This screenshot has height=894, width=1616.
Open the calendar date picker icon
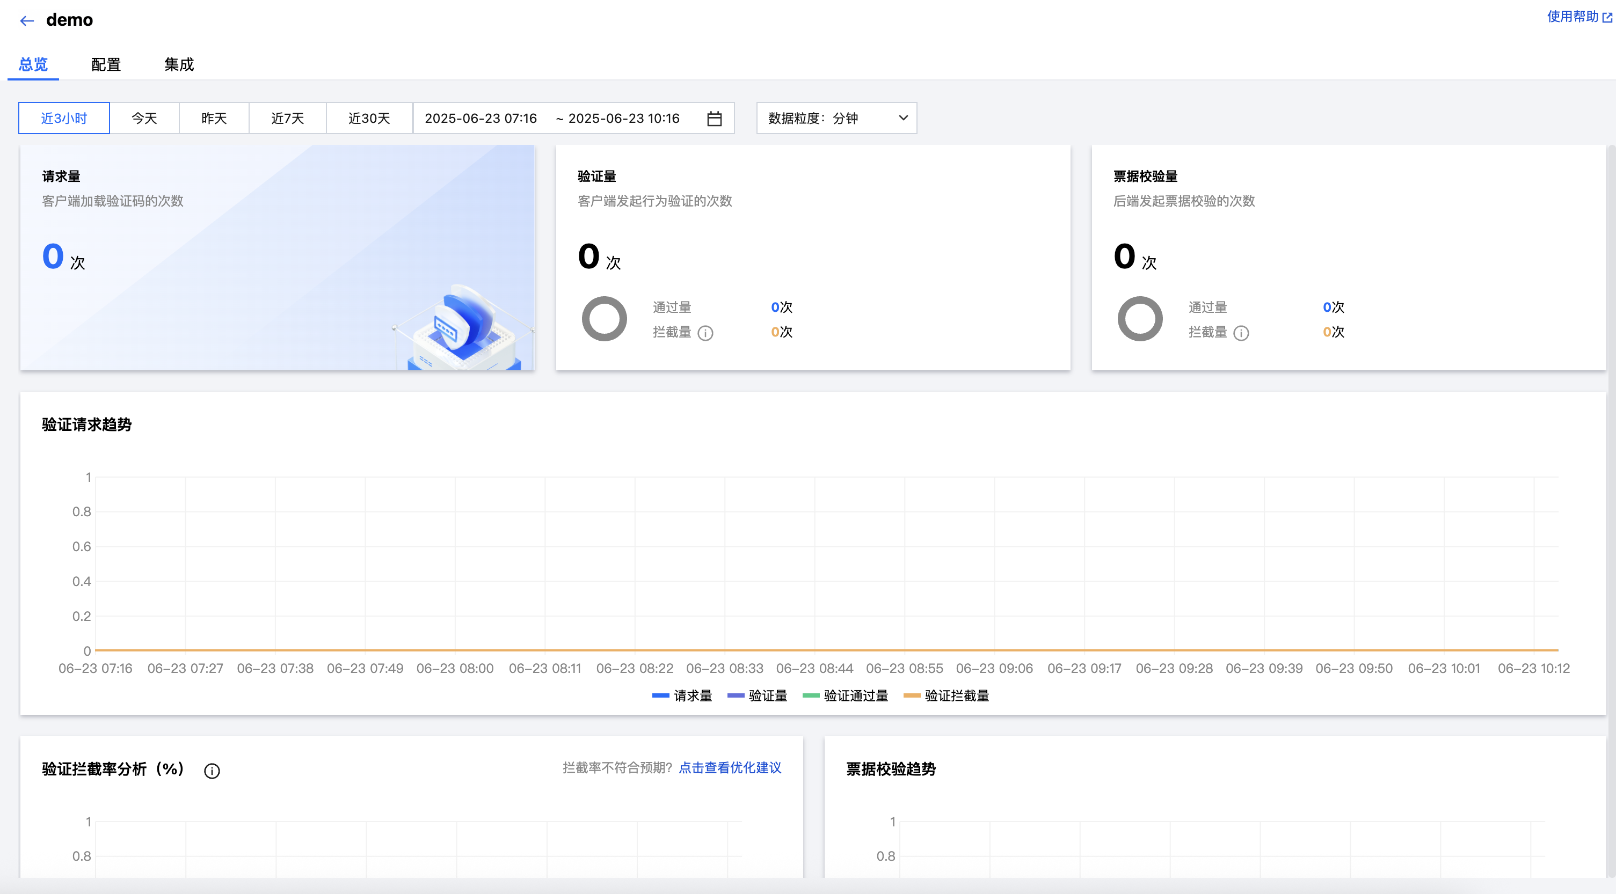point(714,119)
